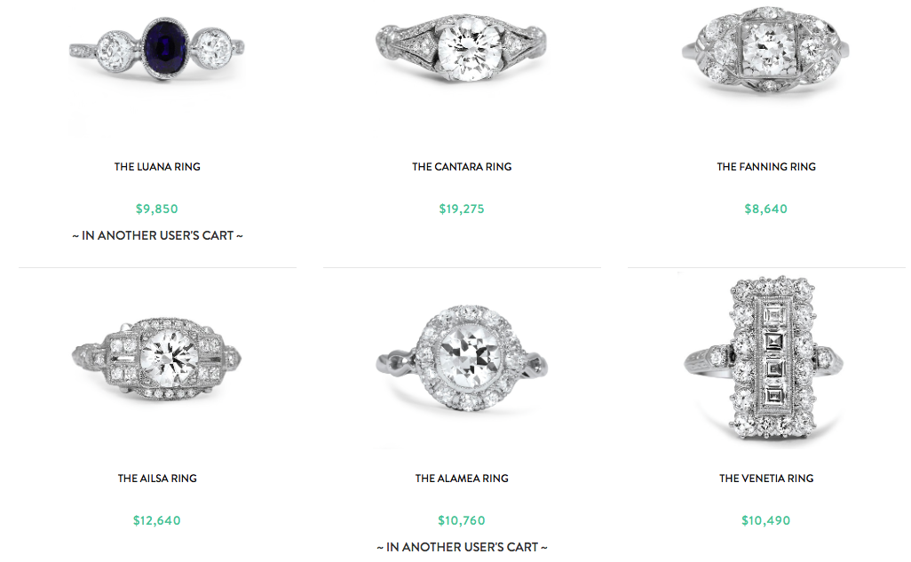This screenshot has height=562, width=911.
Task: Go to "The Fanning Ring" title
Action: [x=766, y=167]
